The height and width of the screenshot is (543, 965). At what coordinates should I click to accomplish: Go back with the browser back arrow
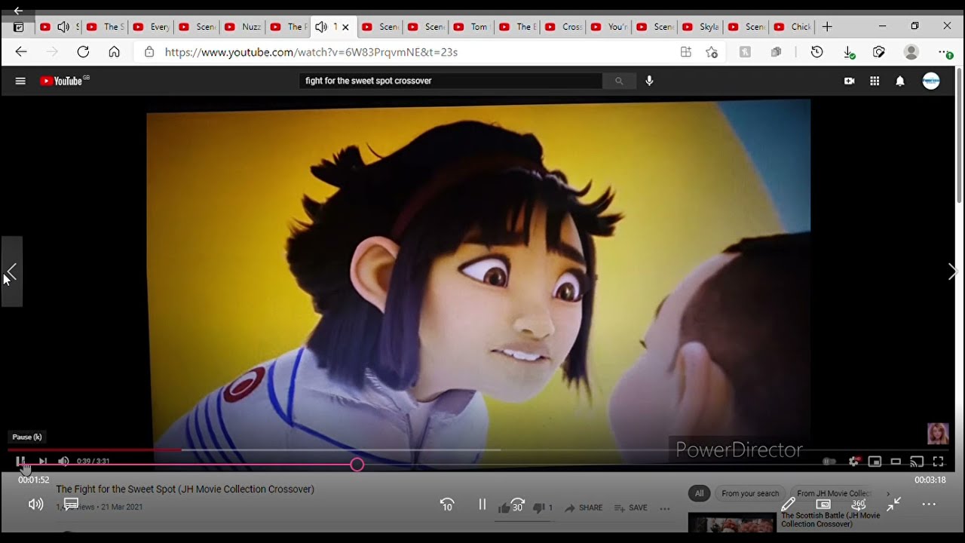pos(21,52)
